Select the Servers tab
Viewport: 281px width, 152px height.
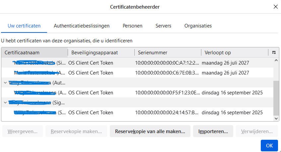coord(163,26)
